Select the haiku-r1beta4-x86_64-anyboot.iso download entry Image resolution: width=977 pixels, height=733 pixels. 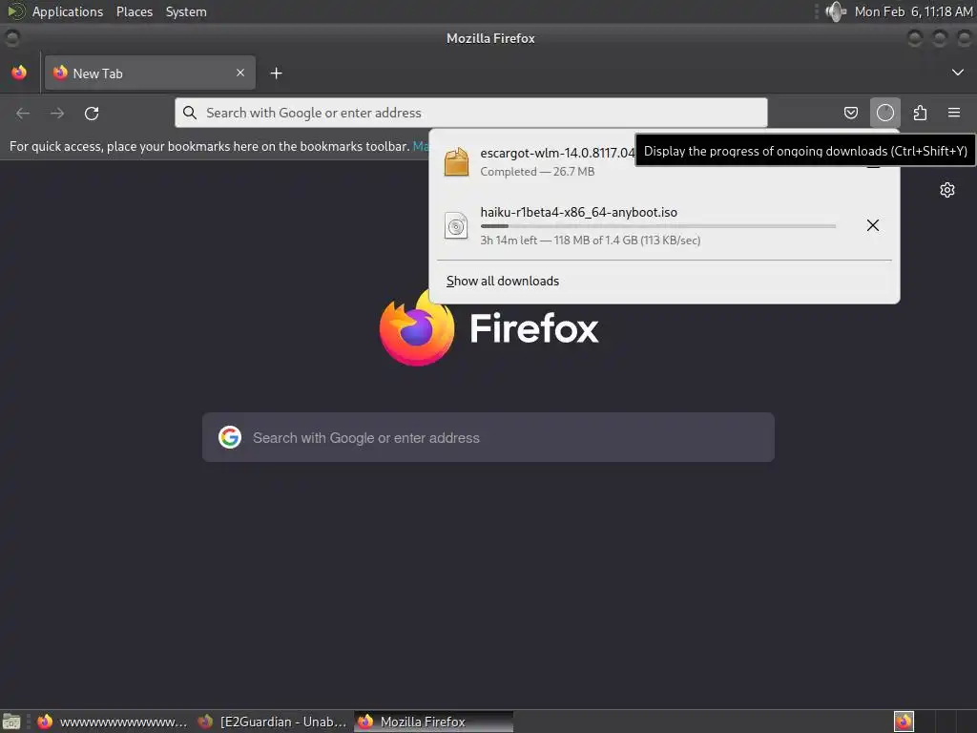pyautogui.click(x=665, y=225)
